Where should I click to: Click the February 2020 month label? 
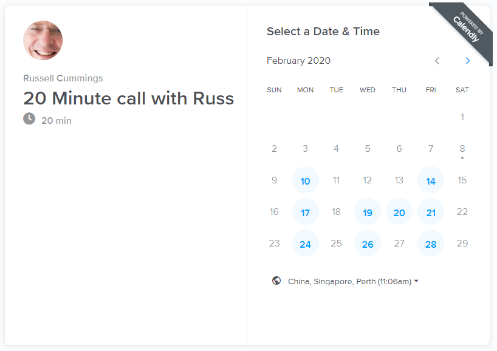pyautogui.click(x=298, y=61)
